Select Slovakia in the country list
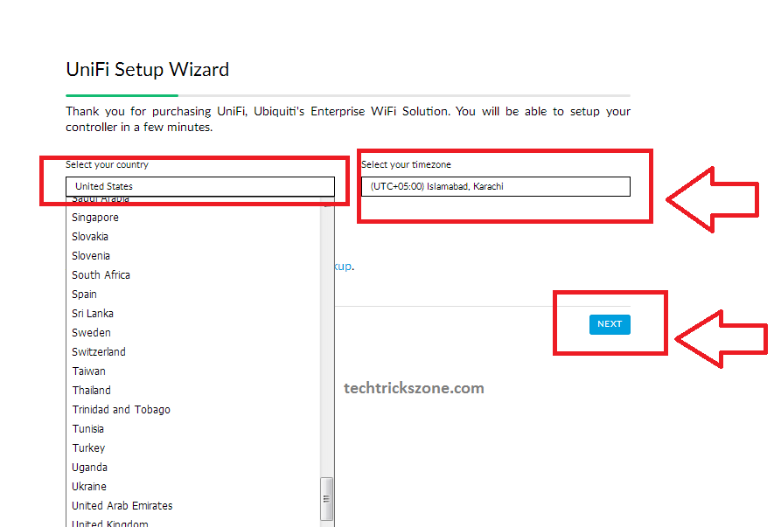781x527 pixels. [90, 237]
